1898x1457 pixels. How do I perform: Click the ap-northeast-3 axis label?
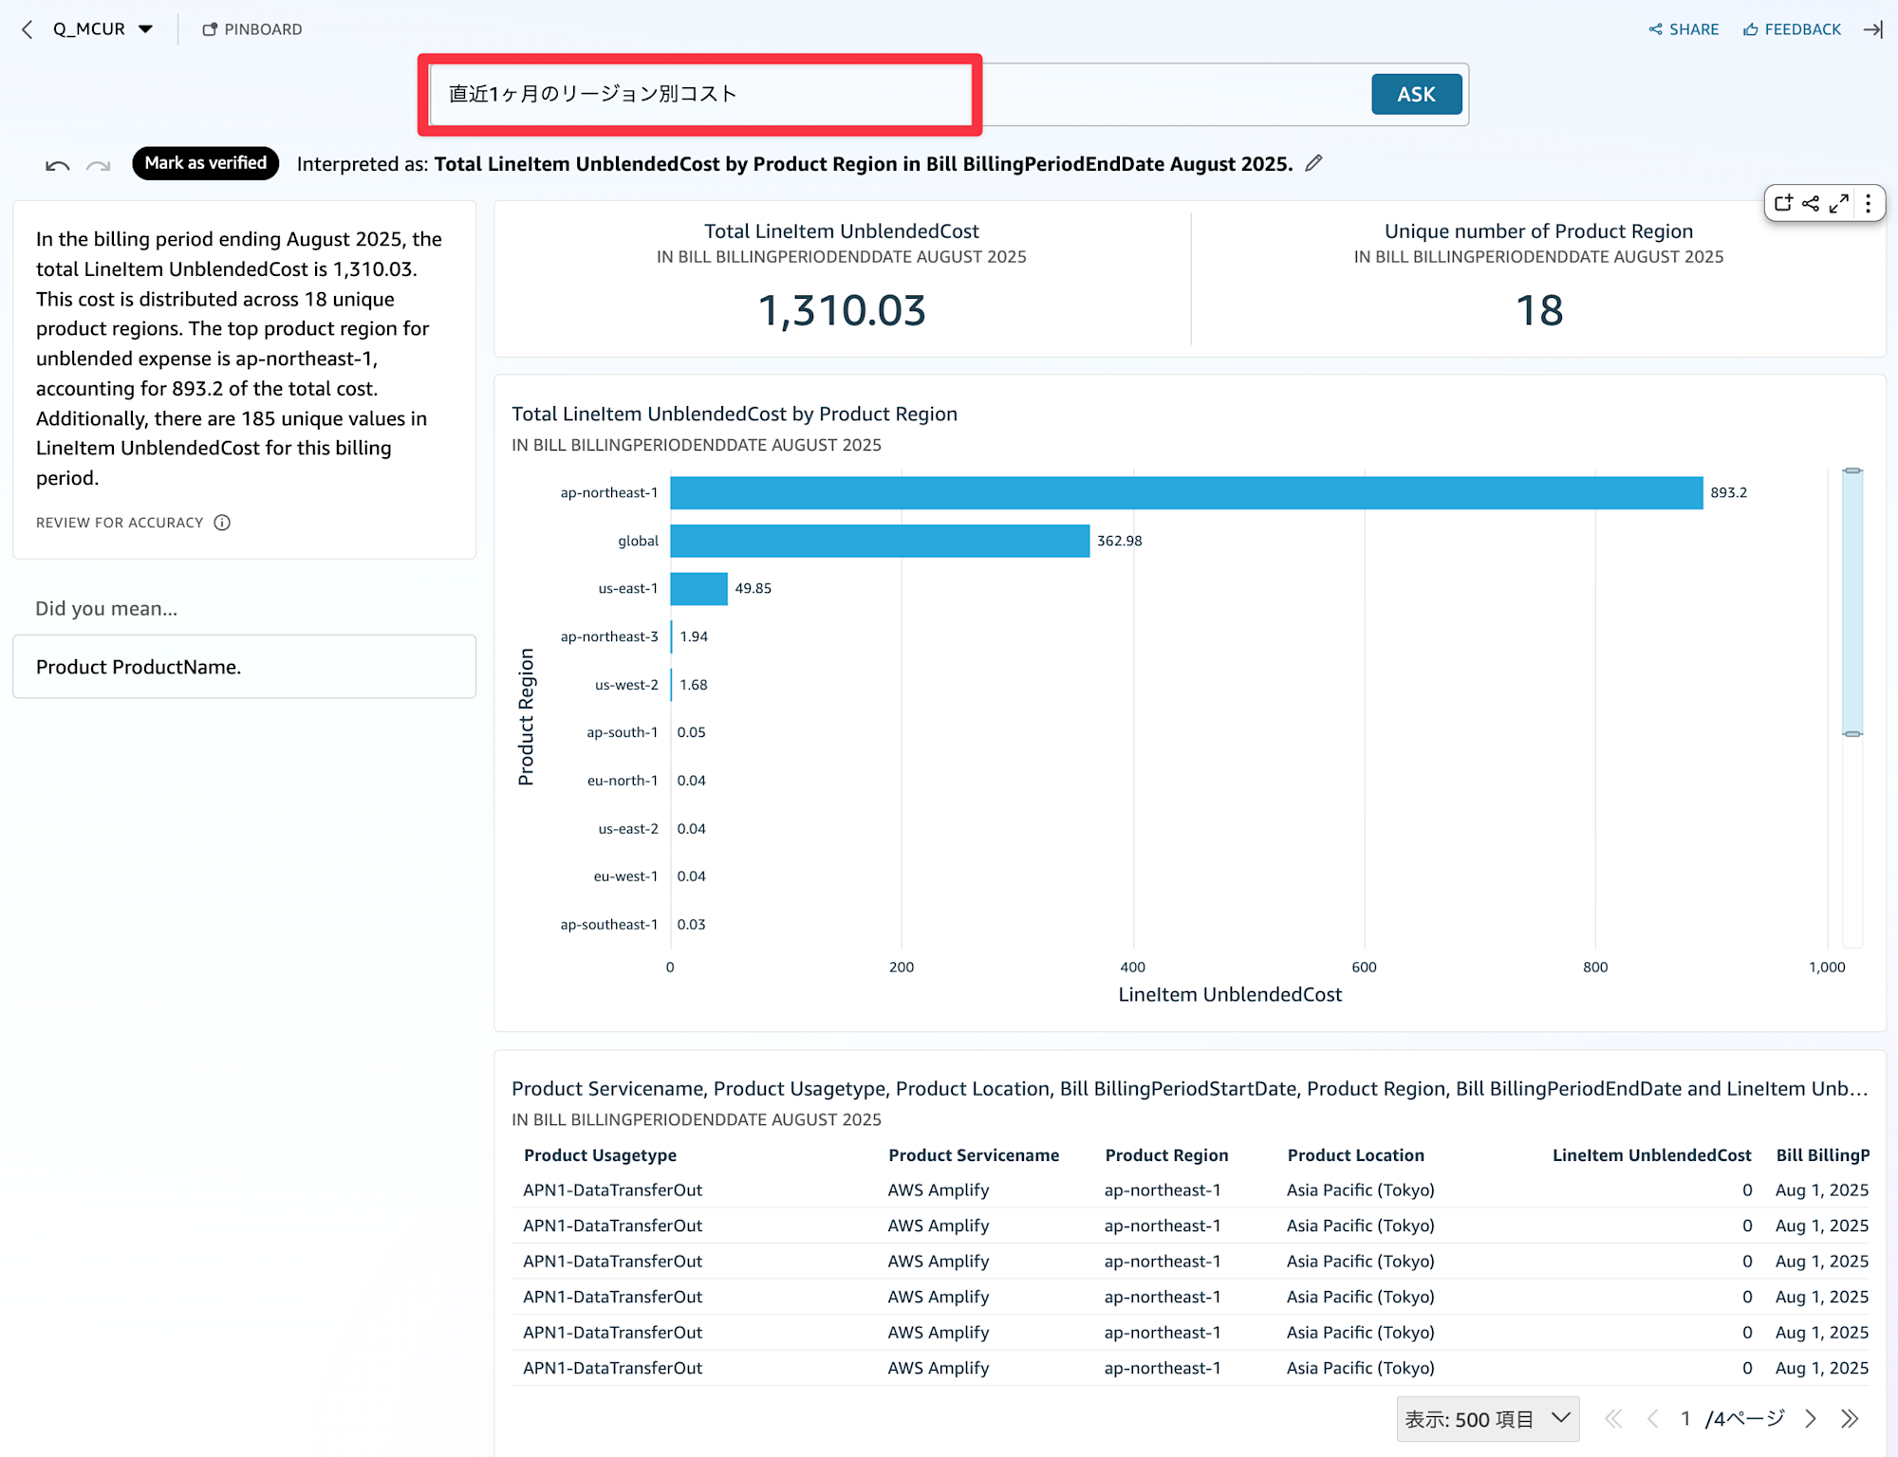coord(608,636)
